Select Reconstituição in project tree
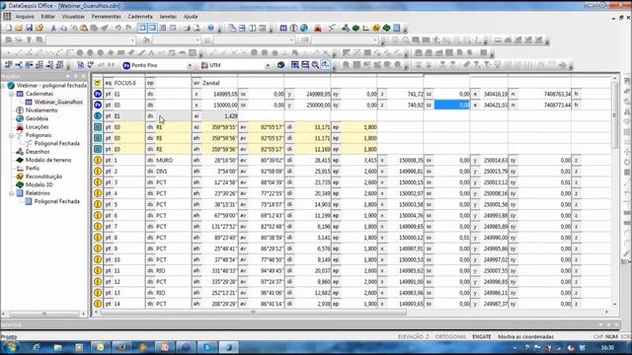The image size is (632, 355). tap(43, 177)
